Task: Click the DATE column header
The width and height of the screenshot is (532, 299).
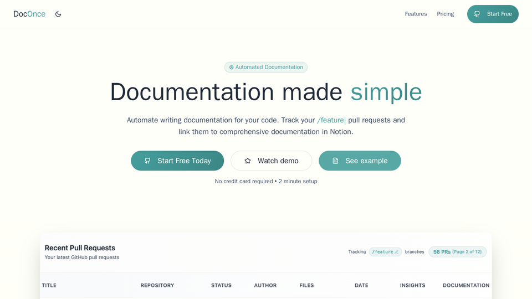Action: coord(361,286)
